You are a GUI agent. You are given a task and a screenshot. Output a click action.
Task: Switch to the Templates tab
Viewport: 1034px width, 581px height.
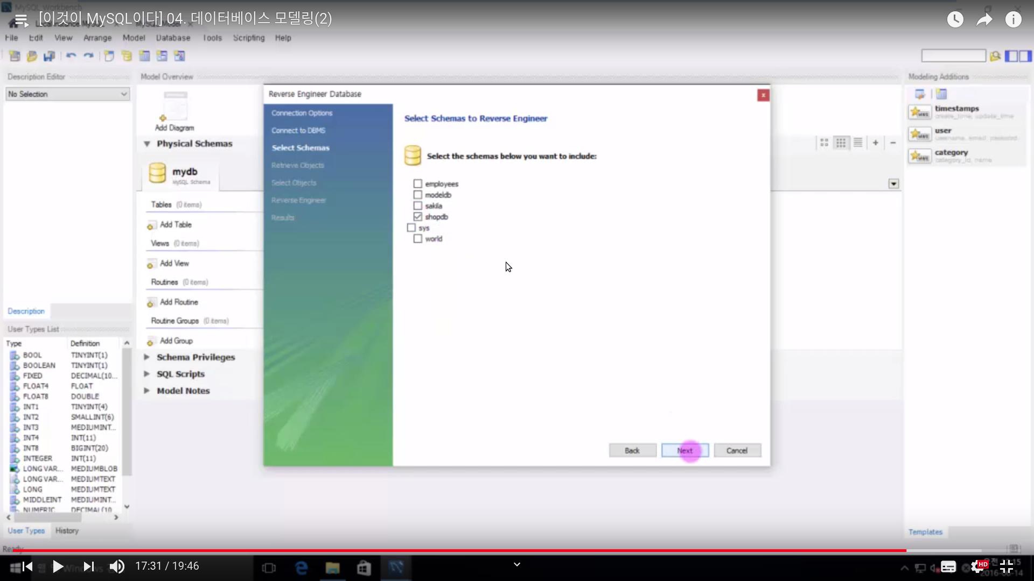point(925,532)
